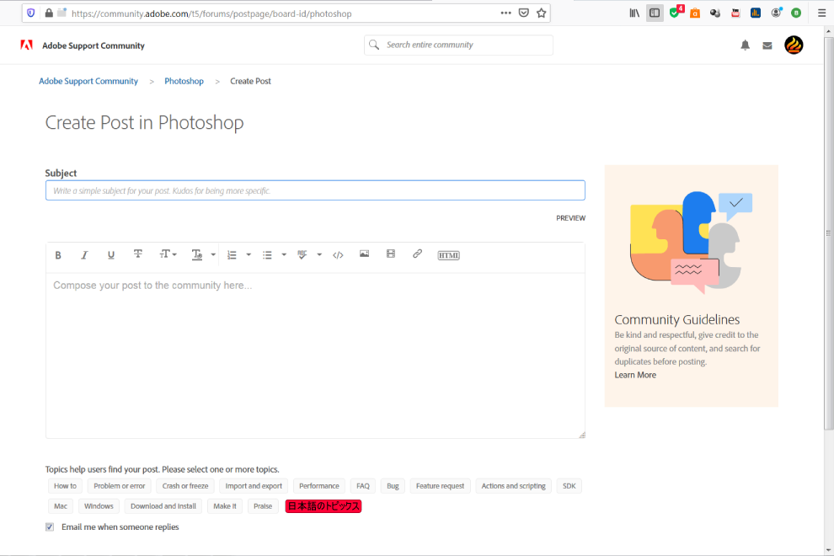Insert a code sample with the </> icon

[338, 255]
